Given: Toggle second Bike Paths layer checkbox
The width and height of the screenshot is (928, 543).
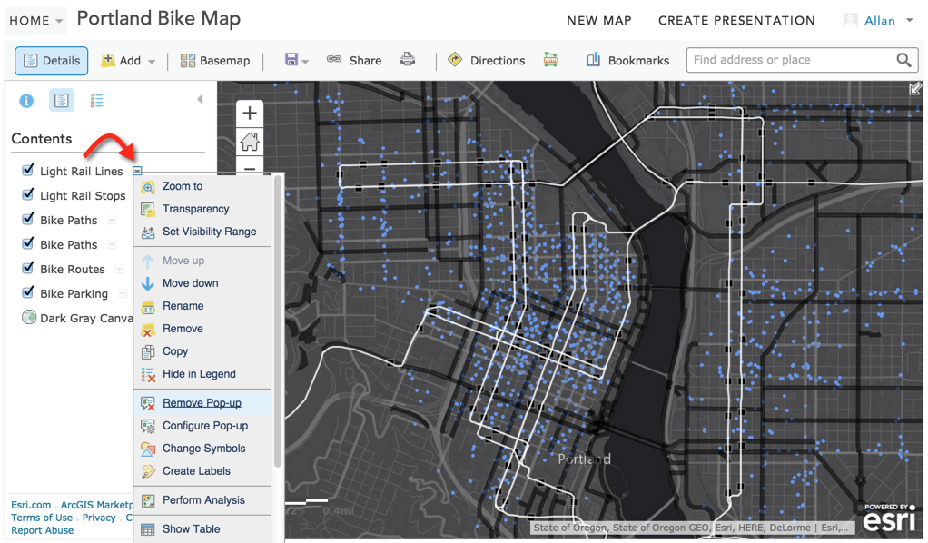Looking at the screenshot, I should click(x=27, y=243).
